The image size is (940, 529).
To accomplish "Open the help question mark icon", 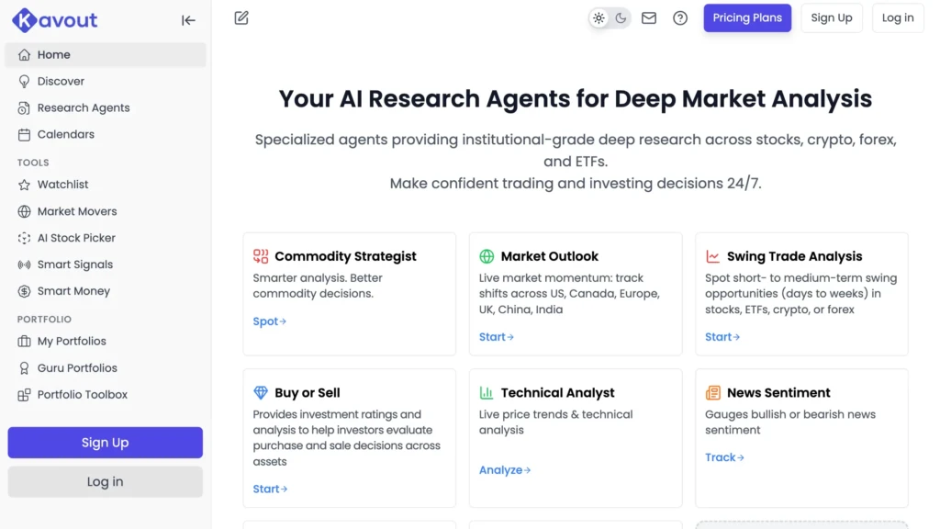I will 680,18.
